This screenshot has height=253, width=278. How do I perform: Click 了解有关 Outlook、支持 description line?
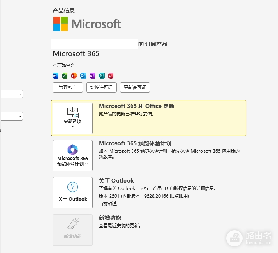click(157, 188)
